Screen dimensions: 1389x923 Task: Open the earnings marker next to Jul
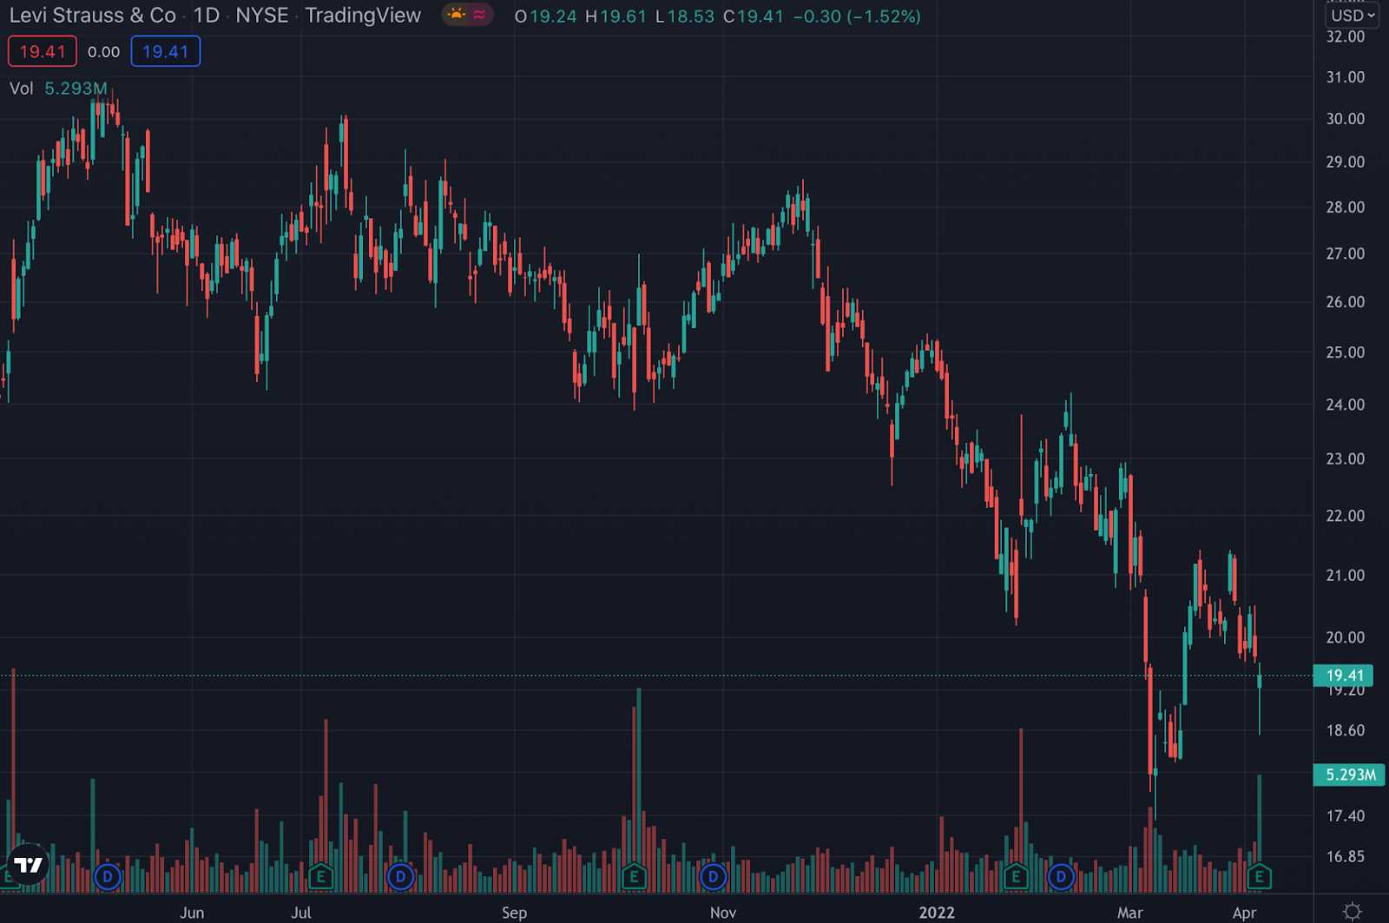[320, 877]
